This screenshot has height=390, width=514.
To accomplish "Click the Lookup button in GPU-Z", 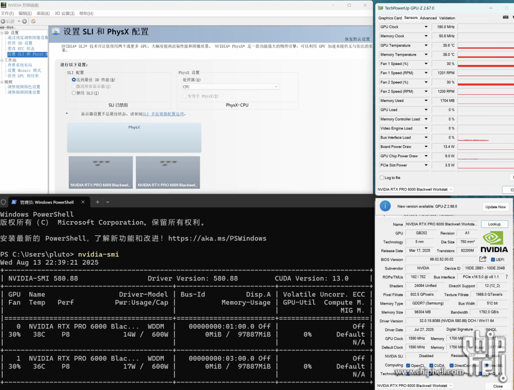I will 494,224.
